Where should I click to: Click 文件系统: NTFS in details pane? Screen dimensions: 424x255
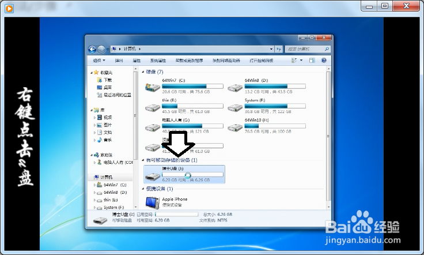coord(213,220)
